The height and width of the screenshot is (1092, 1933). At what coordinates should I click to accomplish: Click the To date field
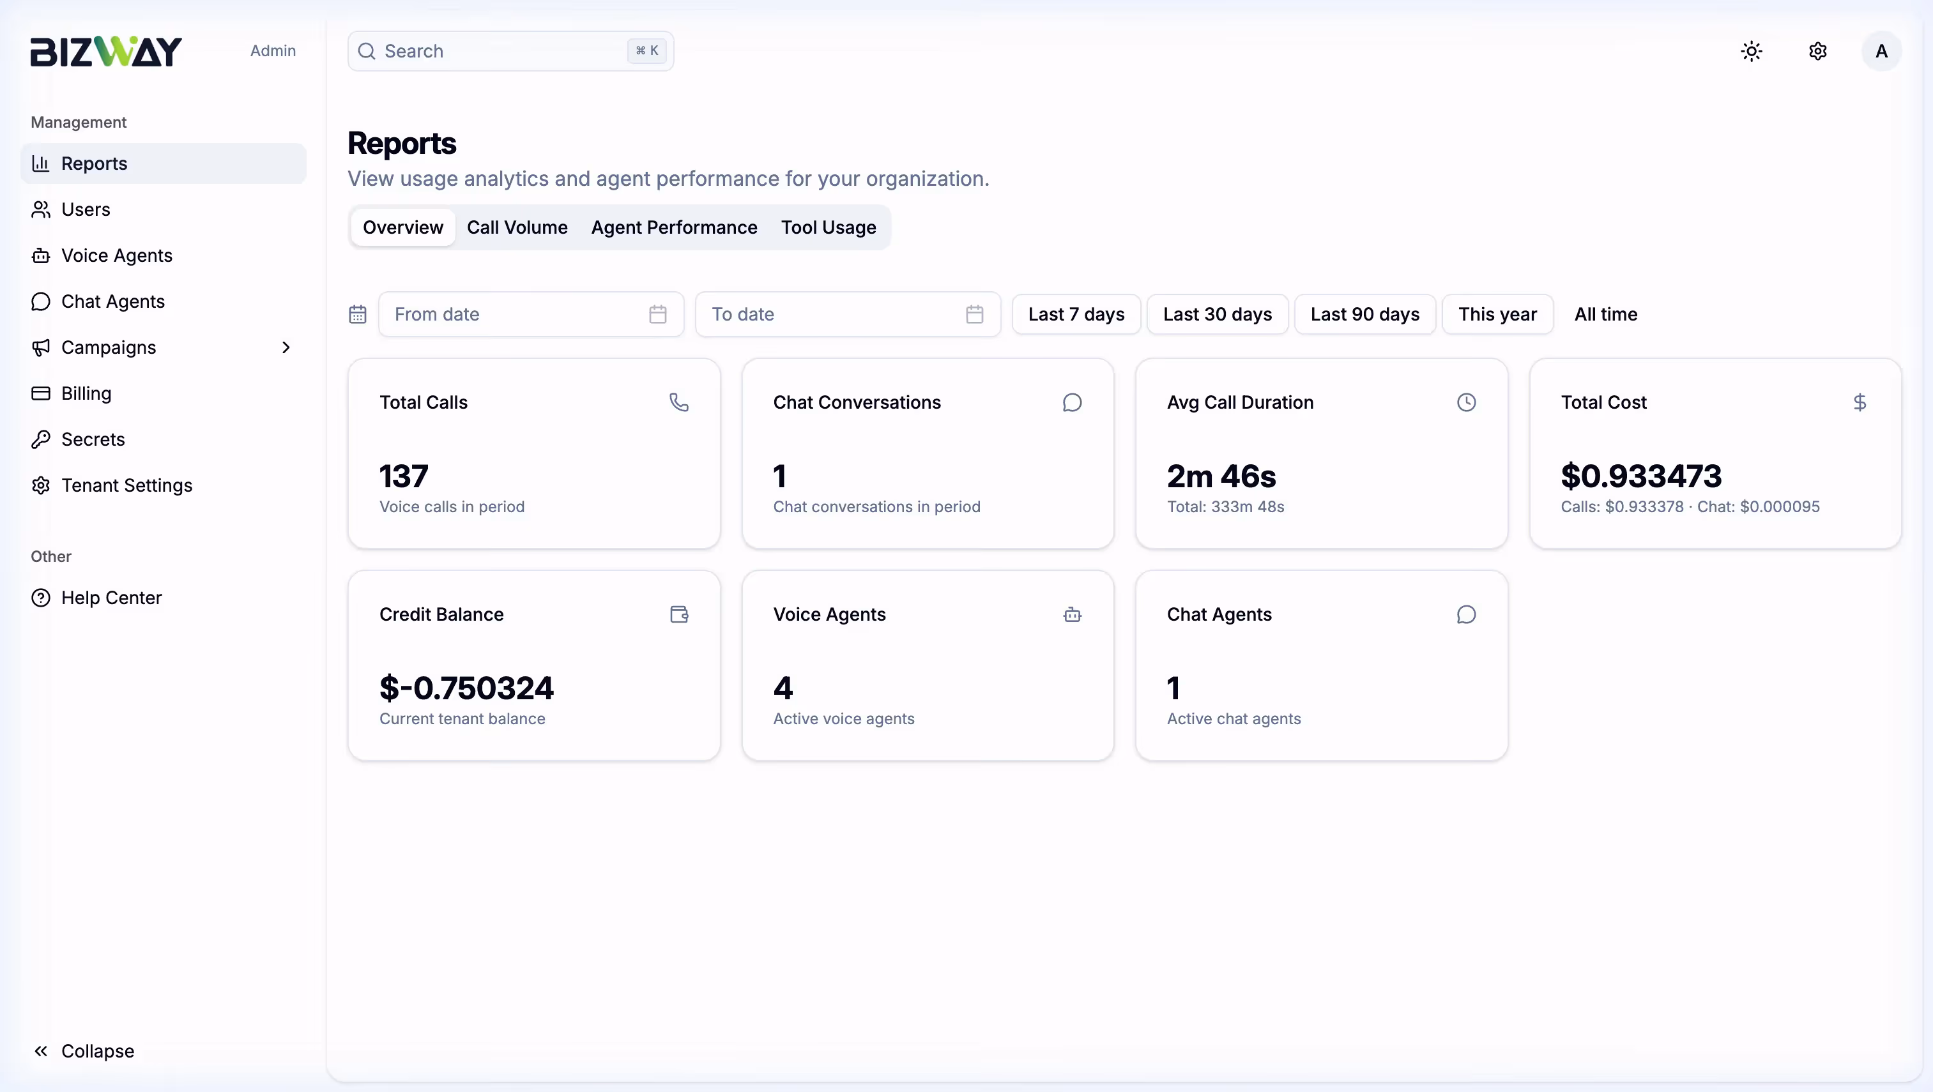pos(848,314)
